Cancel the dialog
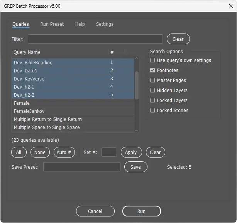Screen dimensions: 237x223 click(95, 211)
